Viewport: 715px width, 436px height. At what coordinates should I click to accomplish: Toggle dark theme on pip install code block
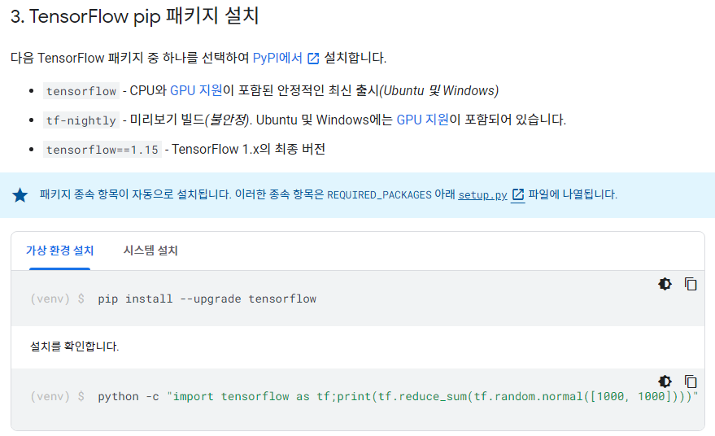(x=665, y=284)
